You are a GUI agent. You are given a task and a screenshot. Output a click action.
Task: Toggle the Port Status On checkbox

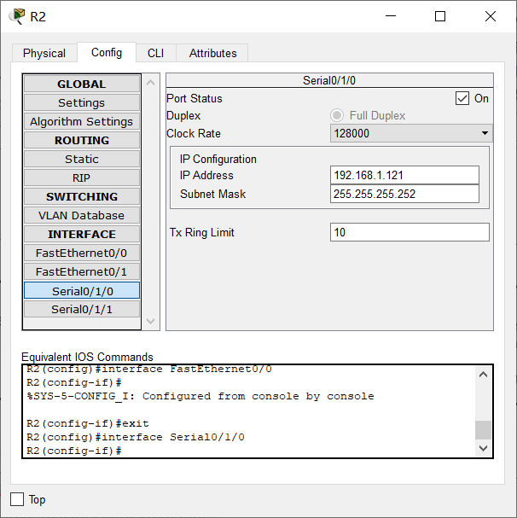pyautogui.click(x=462, y=98)
